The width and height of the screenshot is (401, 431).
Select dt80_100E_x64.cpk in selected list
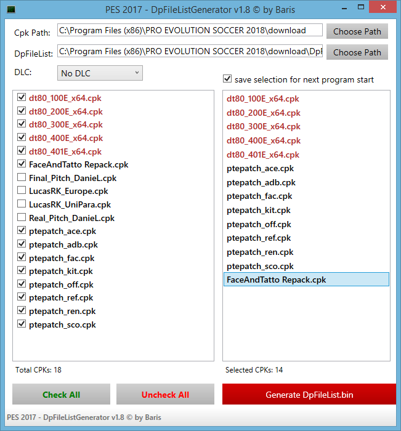pyautogui.click(x=306, y=99)
